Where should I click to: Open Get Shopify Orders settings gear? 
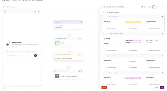click(x=81, y=38)
